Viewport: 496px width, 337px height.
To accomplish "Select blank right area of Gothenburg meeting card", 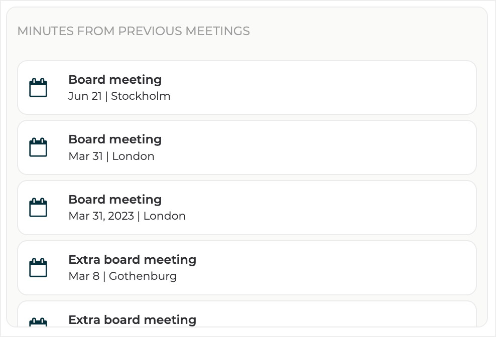I will click(x=351, y=268).
